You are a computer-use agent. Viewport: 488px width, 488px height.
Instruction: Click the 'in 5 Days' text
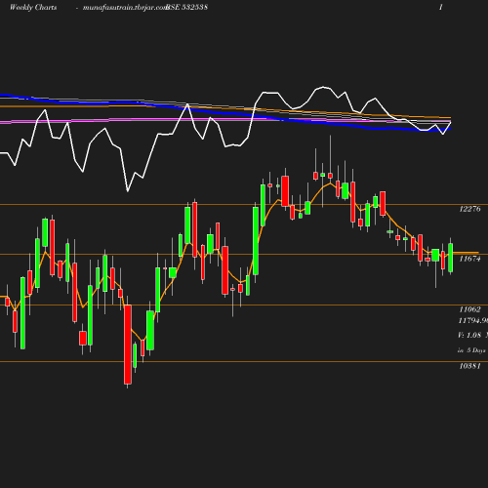[x=471, y=350]
